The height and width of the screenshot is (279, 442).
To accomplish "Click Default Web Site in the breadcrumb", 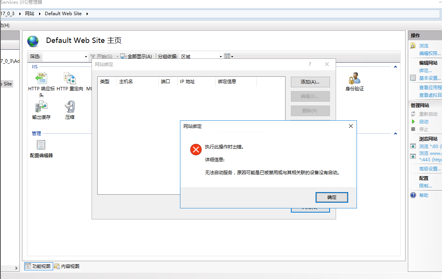I will coord(63,13).
